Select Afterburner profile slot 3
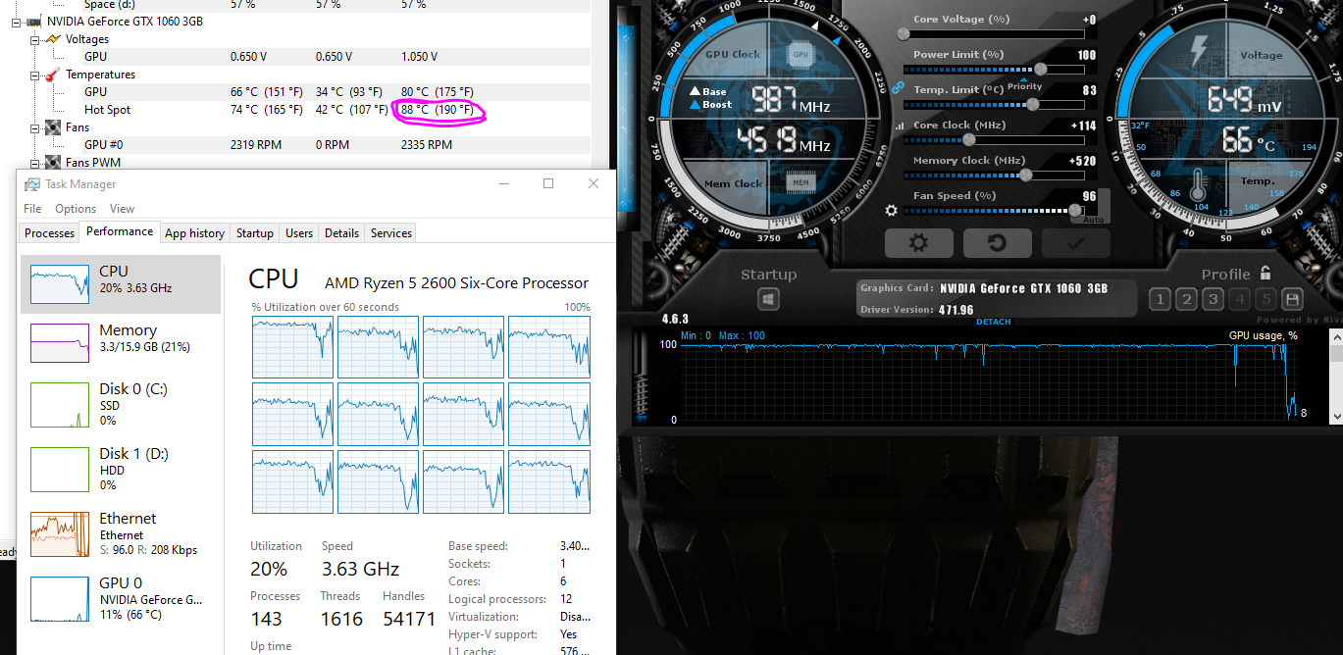The width and height of the screenshot is (1343, 655). click(1213, 299)
